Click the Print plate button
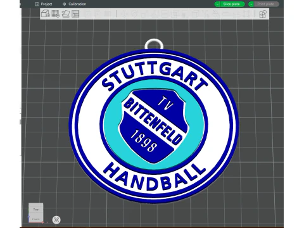This screenshot has width=304, height=228. pyautogui.click(x=266, y=4)
